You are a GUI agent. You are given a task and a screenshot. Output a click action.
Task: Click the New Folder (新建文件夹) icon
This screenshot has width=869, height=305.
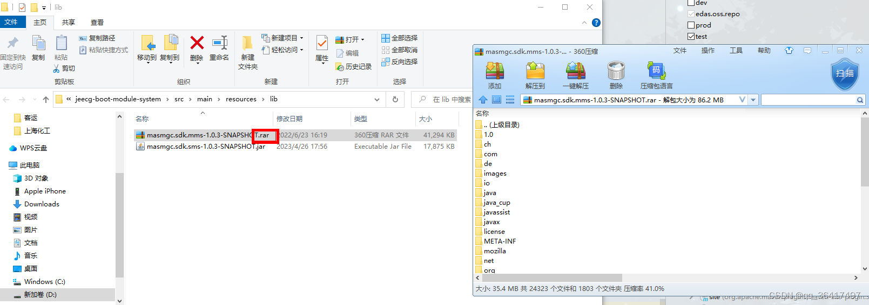tap(247, 43)
